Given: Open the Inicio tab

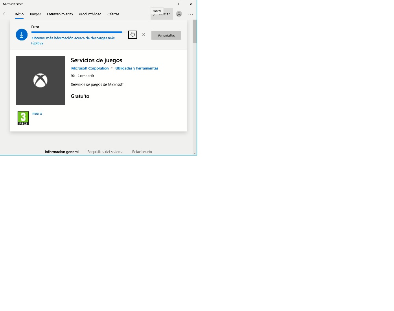Looking at the screenshot, I should coord(19,14).
